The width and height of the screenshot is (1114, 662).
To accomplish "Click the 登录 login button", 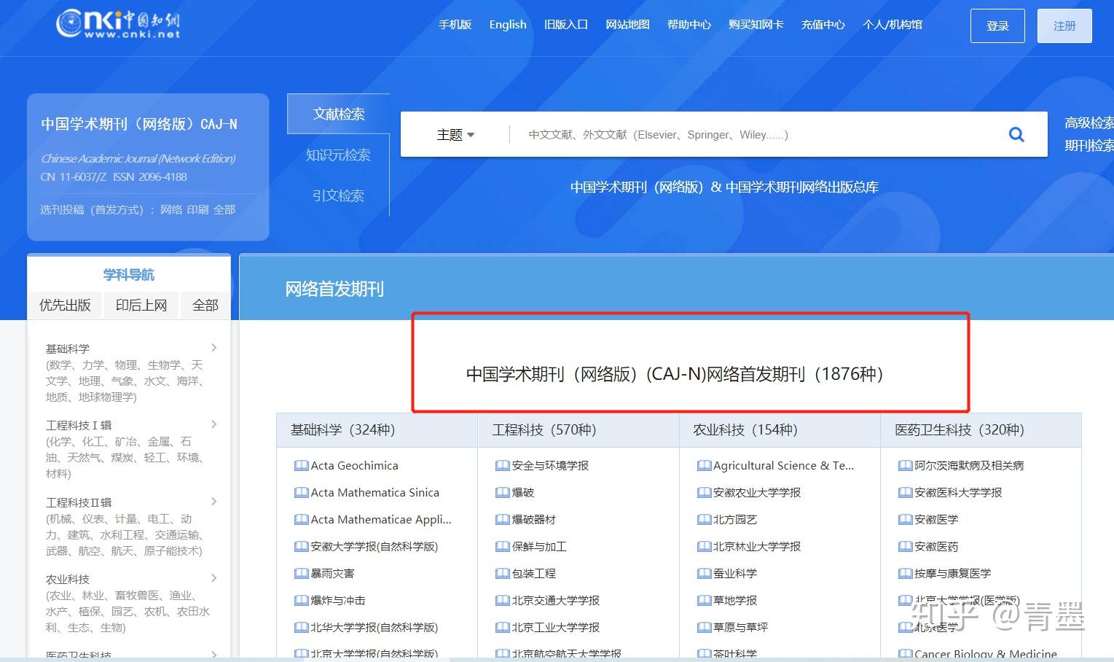I will (997, 26).
